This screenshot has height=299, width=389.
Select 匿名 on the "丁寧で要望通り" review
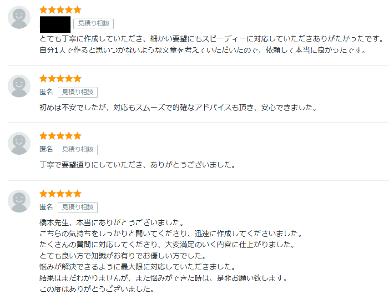[46, 149]
